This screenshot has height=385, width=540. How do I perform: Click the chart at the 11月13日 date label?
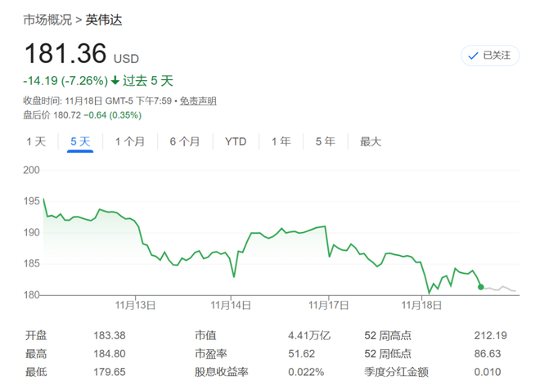135,305
